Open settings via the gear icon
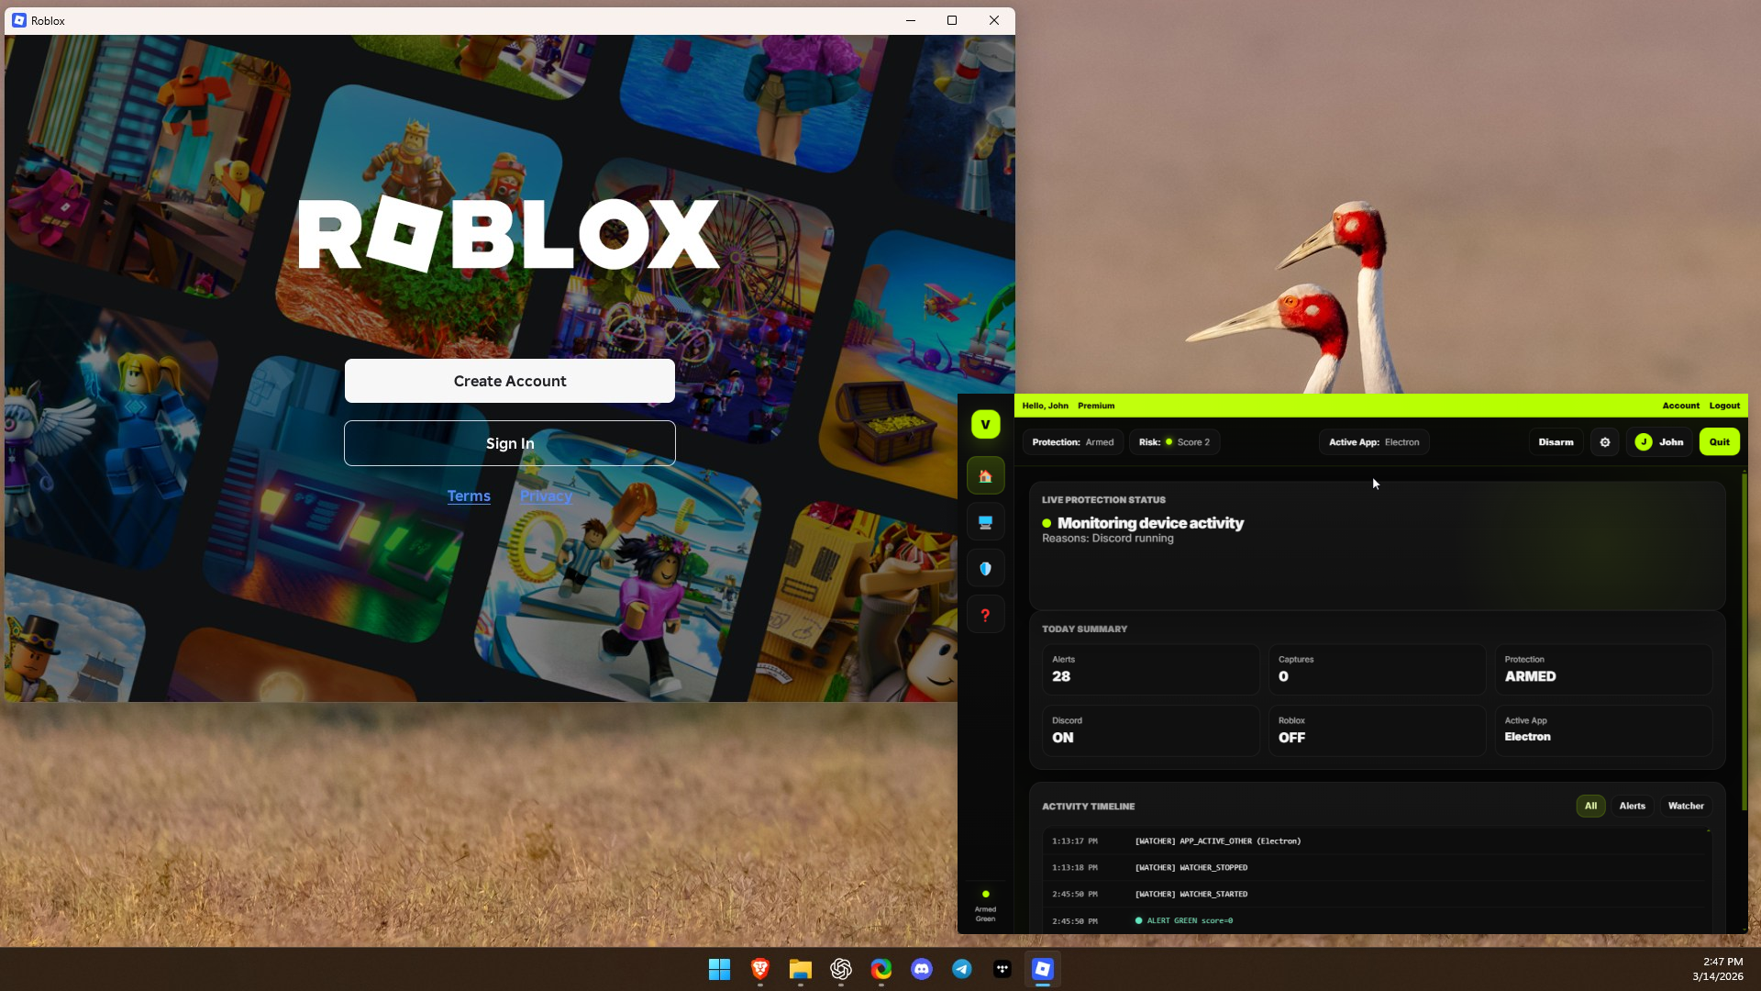 [1604, 442]
